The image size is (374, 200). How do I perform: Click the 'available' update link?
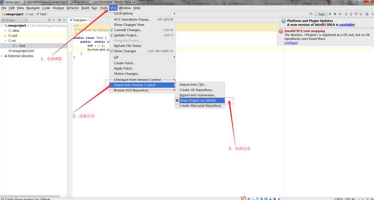coord(347,25)
